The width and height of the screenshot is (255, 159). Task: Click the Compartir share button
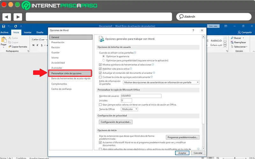click(x=244, y=32)
